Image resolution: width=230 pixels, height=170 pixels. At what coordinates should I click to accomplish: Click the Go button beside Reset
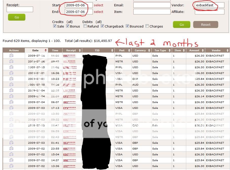click(182, 25)
